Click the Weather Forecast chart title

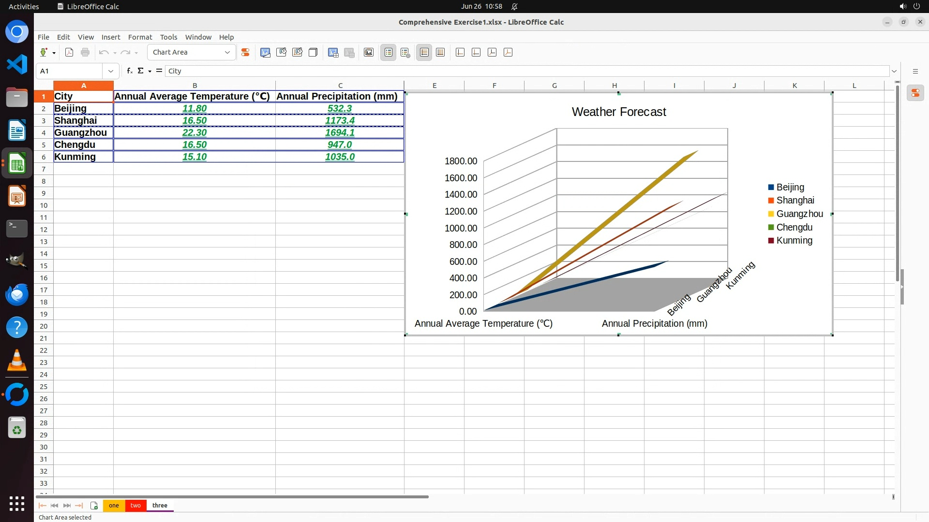coord(618,112)
